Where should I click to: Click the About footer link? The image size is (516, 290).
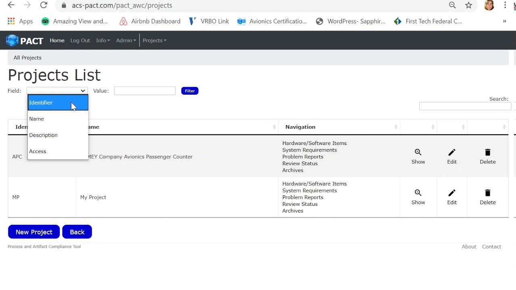tap(469, 246)
